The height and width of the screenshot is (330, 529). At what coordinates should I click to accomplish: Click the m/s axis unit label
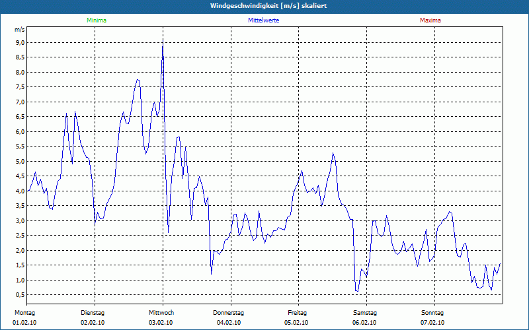pos(20,30)
